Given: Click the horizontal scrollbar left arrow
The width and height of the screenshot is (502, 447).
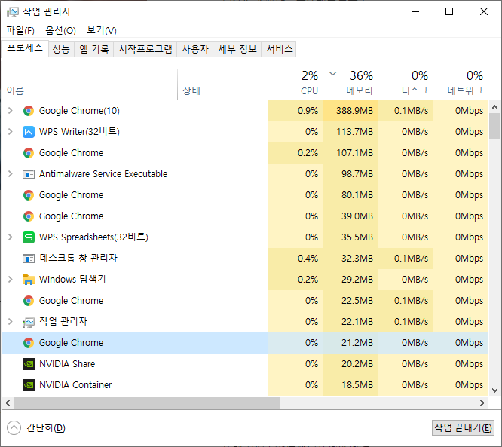Looking at the screenshot, I should click(8, 403).
